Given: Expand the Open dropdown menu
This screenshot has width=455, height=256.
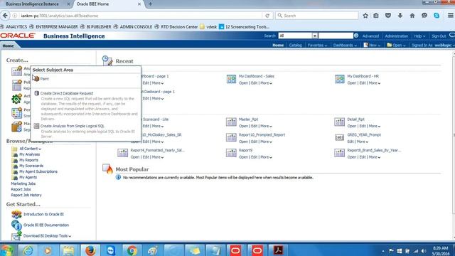Looking at the screenshot, I should click(x=396, y=46).
